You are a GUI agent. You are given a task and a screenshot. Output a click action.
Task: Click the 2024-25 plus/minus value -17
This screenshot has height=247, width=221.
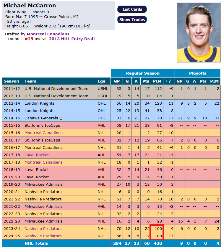click(170, 236)
